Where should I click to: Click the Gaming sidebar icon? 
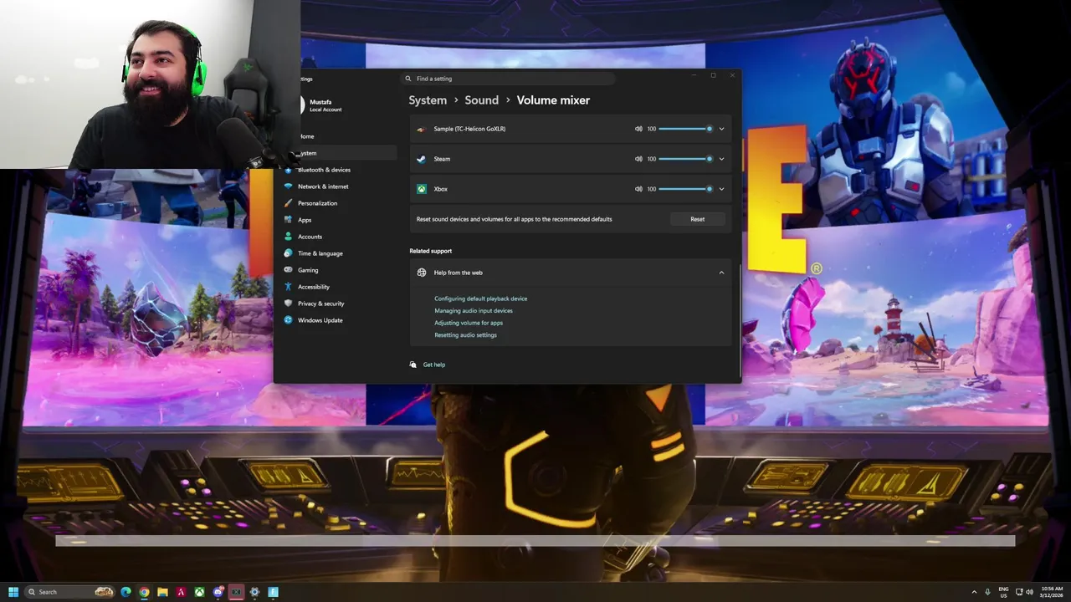[x=289, y=270]
